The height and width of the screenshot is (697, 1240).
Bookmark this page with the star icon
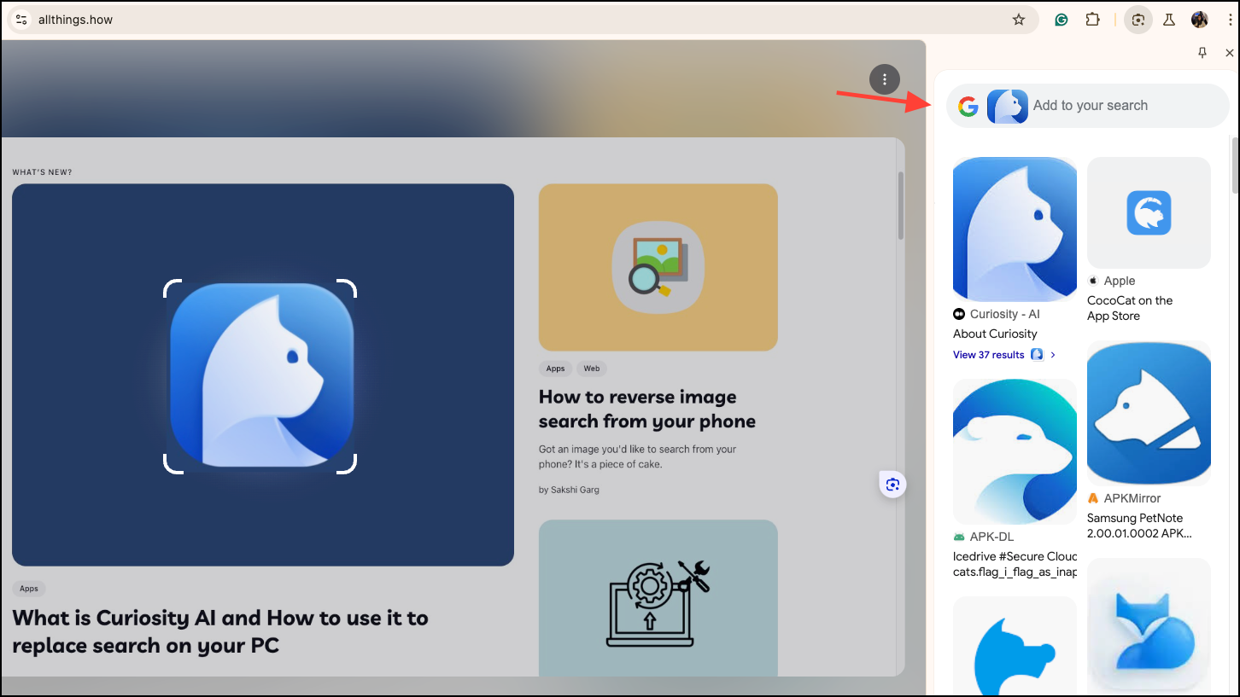click(1018, 20)
